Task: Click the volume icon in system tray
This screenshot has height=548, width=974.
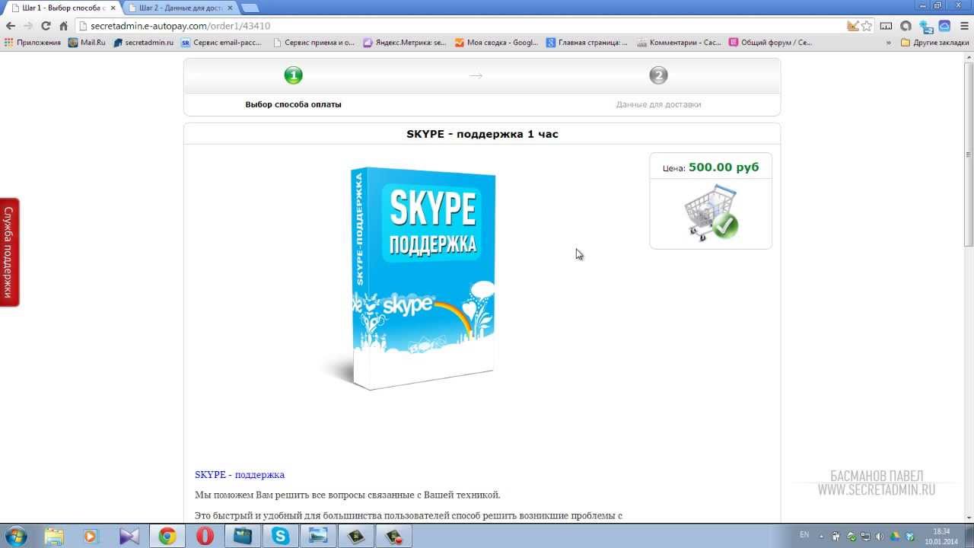Action: tap(880, 536)
